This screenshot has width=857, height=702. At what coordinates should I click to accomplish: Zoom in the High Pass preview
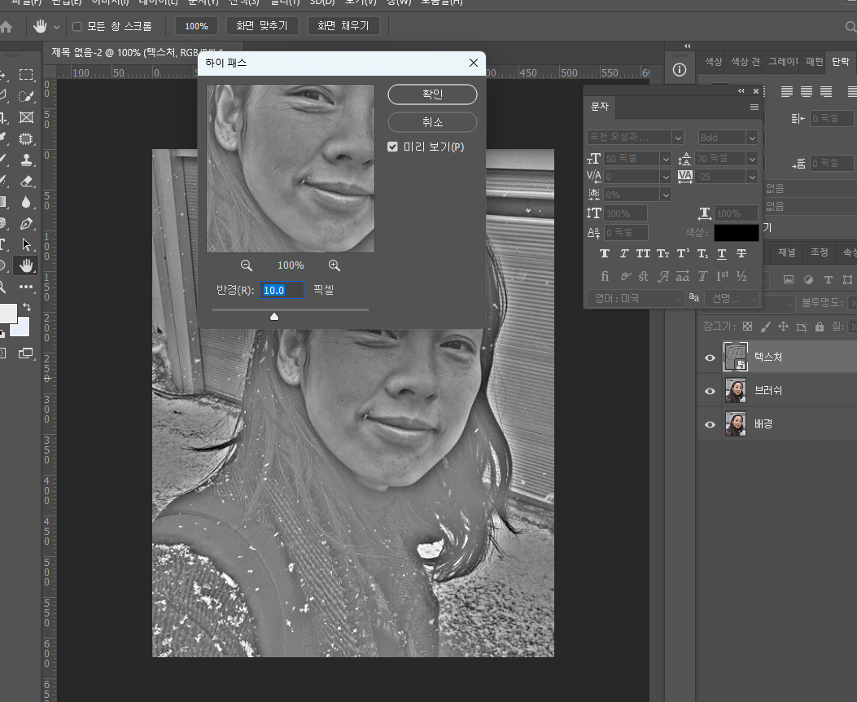coord(334,265)
